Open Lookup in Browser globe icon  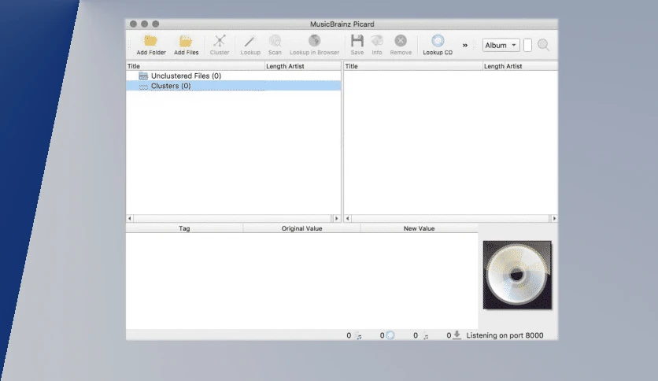tap(314, 40)
